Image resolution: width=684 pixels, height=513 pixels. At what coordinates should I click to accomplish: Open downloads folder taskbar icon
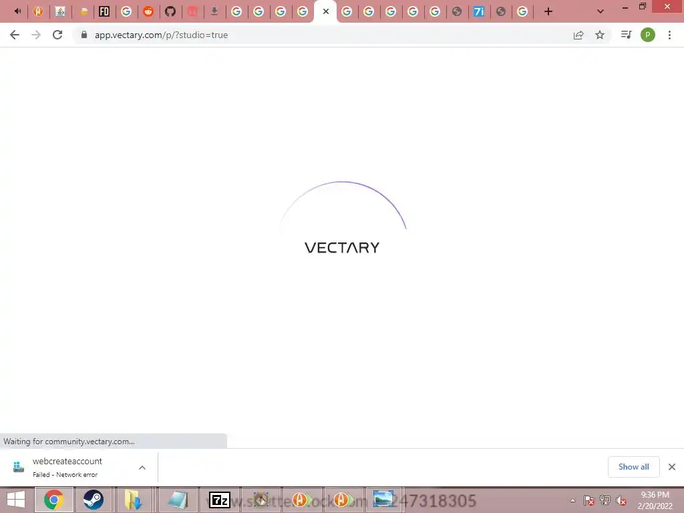click(x=134, y=500)
